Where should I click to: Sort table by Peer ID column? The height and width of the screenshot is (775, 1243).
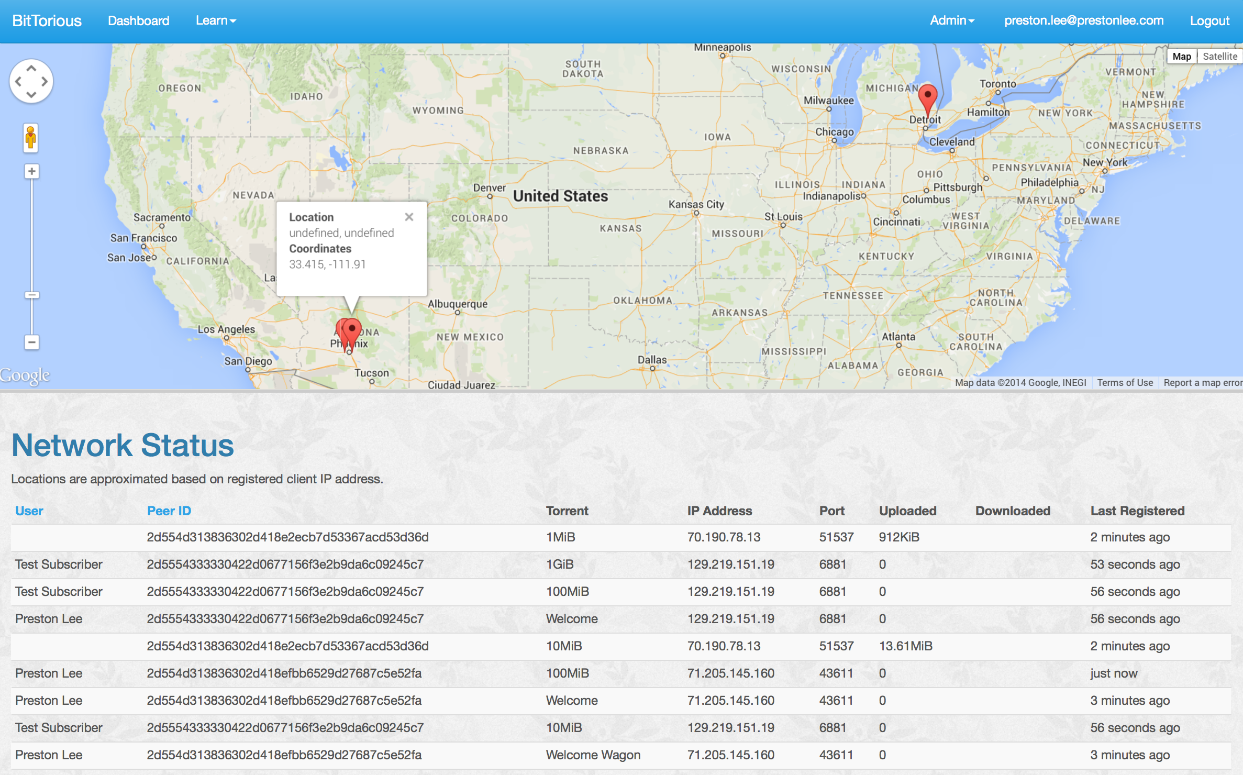click(169, 511)
